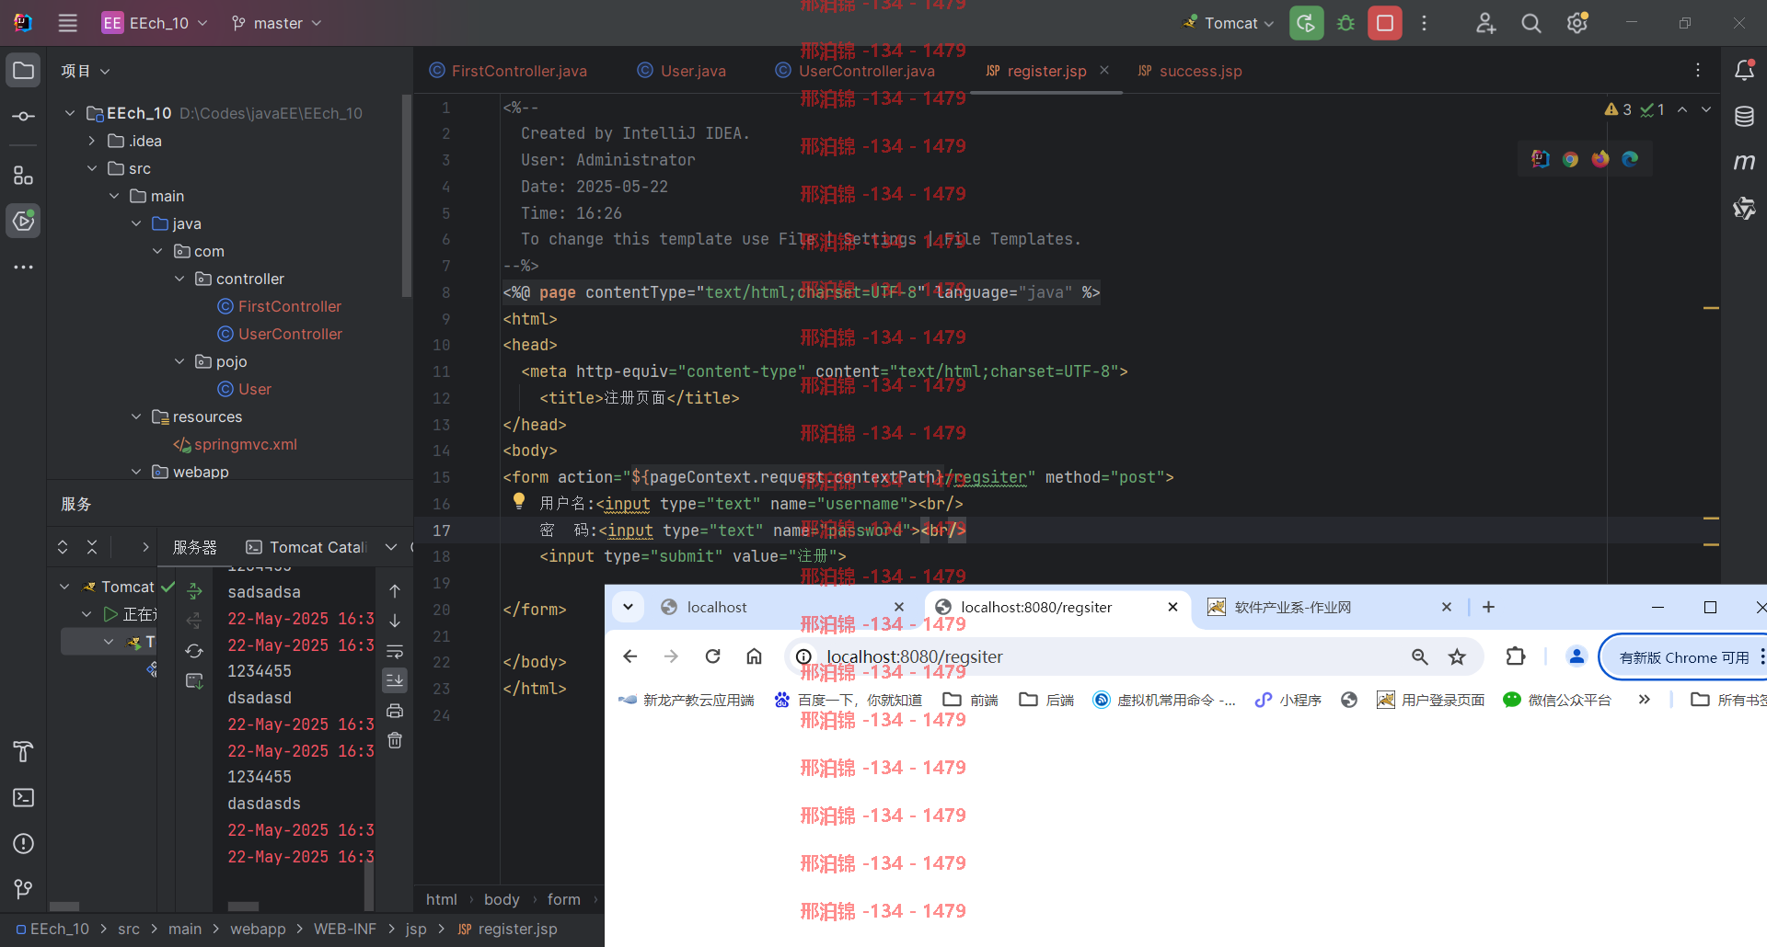Viewport: 1767px width, 947px height.
Task: Open Chrome extensions puzzle icon
Action: [x=1515, y=656]
